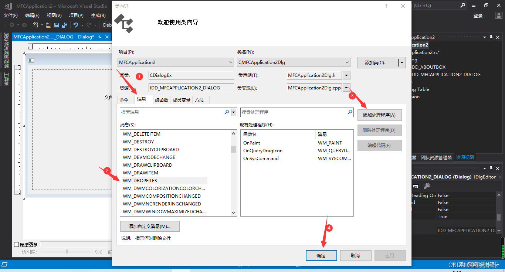The width and height of the screenshot is (505, 272).
Task: Open the IDlgEditor dropdown in Properties panel
Action: coord(500,177)
